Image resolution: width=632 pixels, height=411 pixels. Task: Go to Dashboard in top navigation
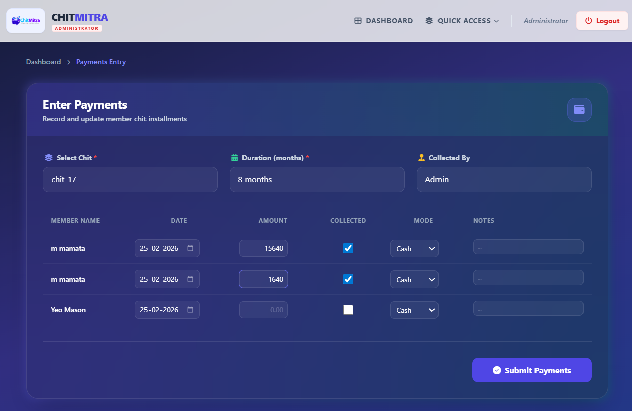(x=383, y=21)
